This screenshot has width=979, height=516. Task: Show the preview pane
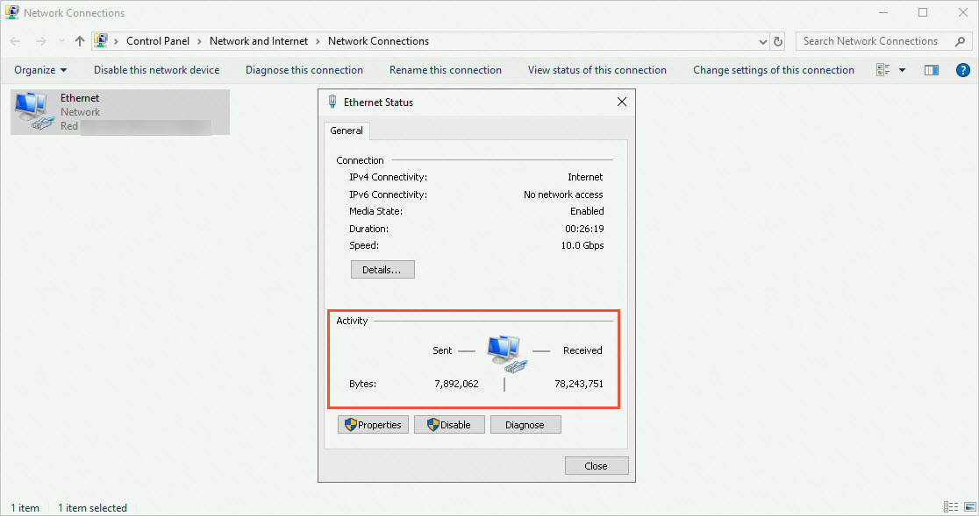[x=931, y=69]
